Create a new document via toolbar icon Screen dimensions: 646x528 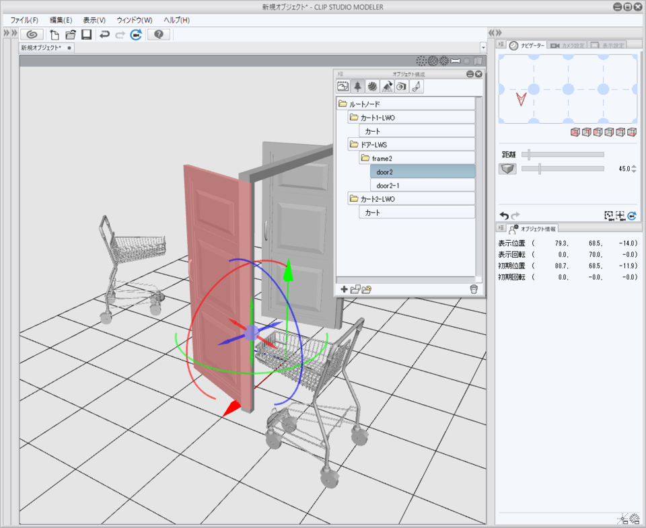[55, 34]
